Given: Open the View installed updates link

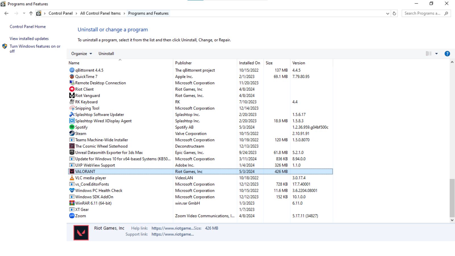Looking at the screenshot, I should (x=29, y=38).
